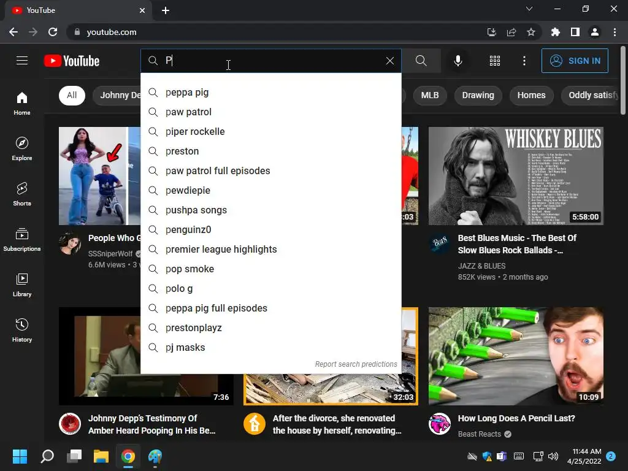628x471 pixels.
Task: Click the SIGN IN button
Action: [575, 61]
